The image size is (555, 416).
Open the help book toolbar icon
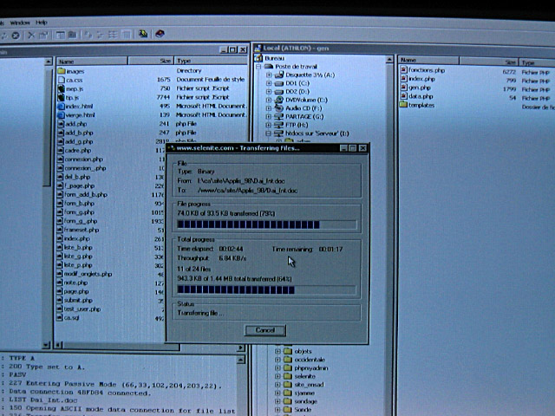[x=160, y=34]
